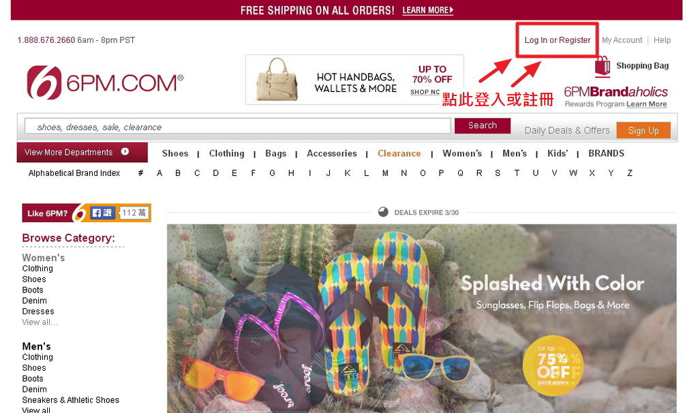Click the Facebook like icon

[x=102, y=213]
